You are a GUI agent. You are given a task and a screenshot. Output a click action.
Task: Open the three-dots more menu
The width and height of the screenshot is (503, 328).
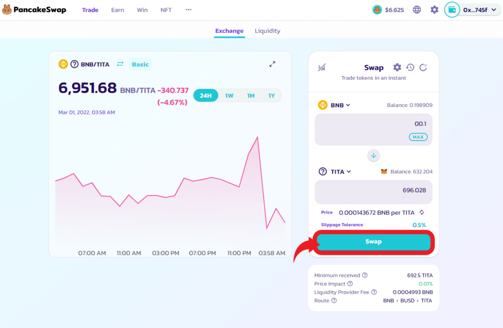(x=189, y=10)
